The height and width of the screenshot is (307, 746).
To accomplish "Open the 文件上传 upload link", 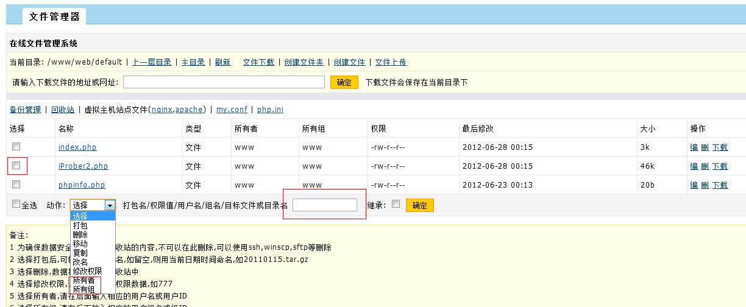I will point(391,62).
